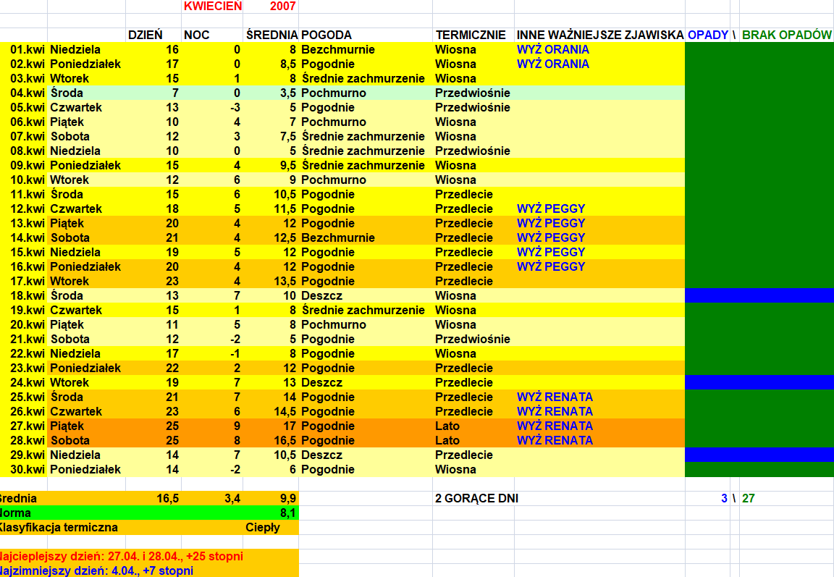This screenshot has width=834, height=577.
Task: Click the DZIEŃ column header
Action: (x=145, y=35)
